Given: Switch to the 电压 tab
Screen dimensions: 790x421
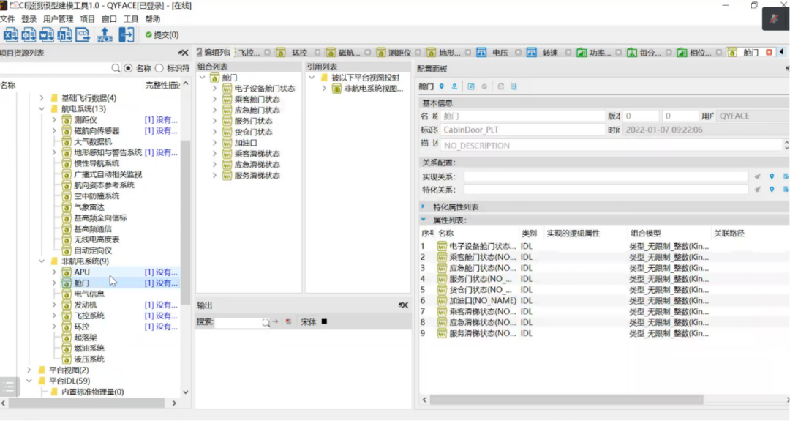Looking at the screenshot, I should coord(500,53).
